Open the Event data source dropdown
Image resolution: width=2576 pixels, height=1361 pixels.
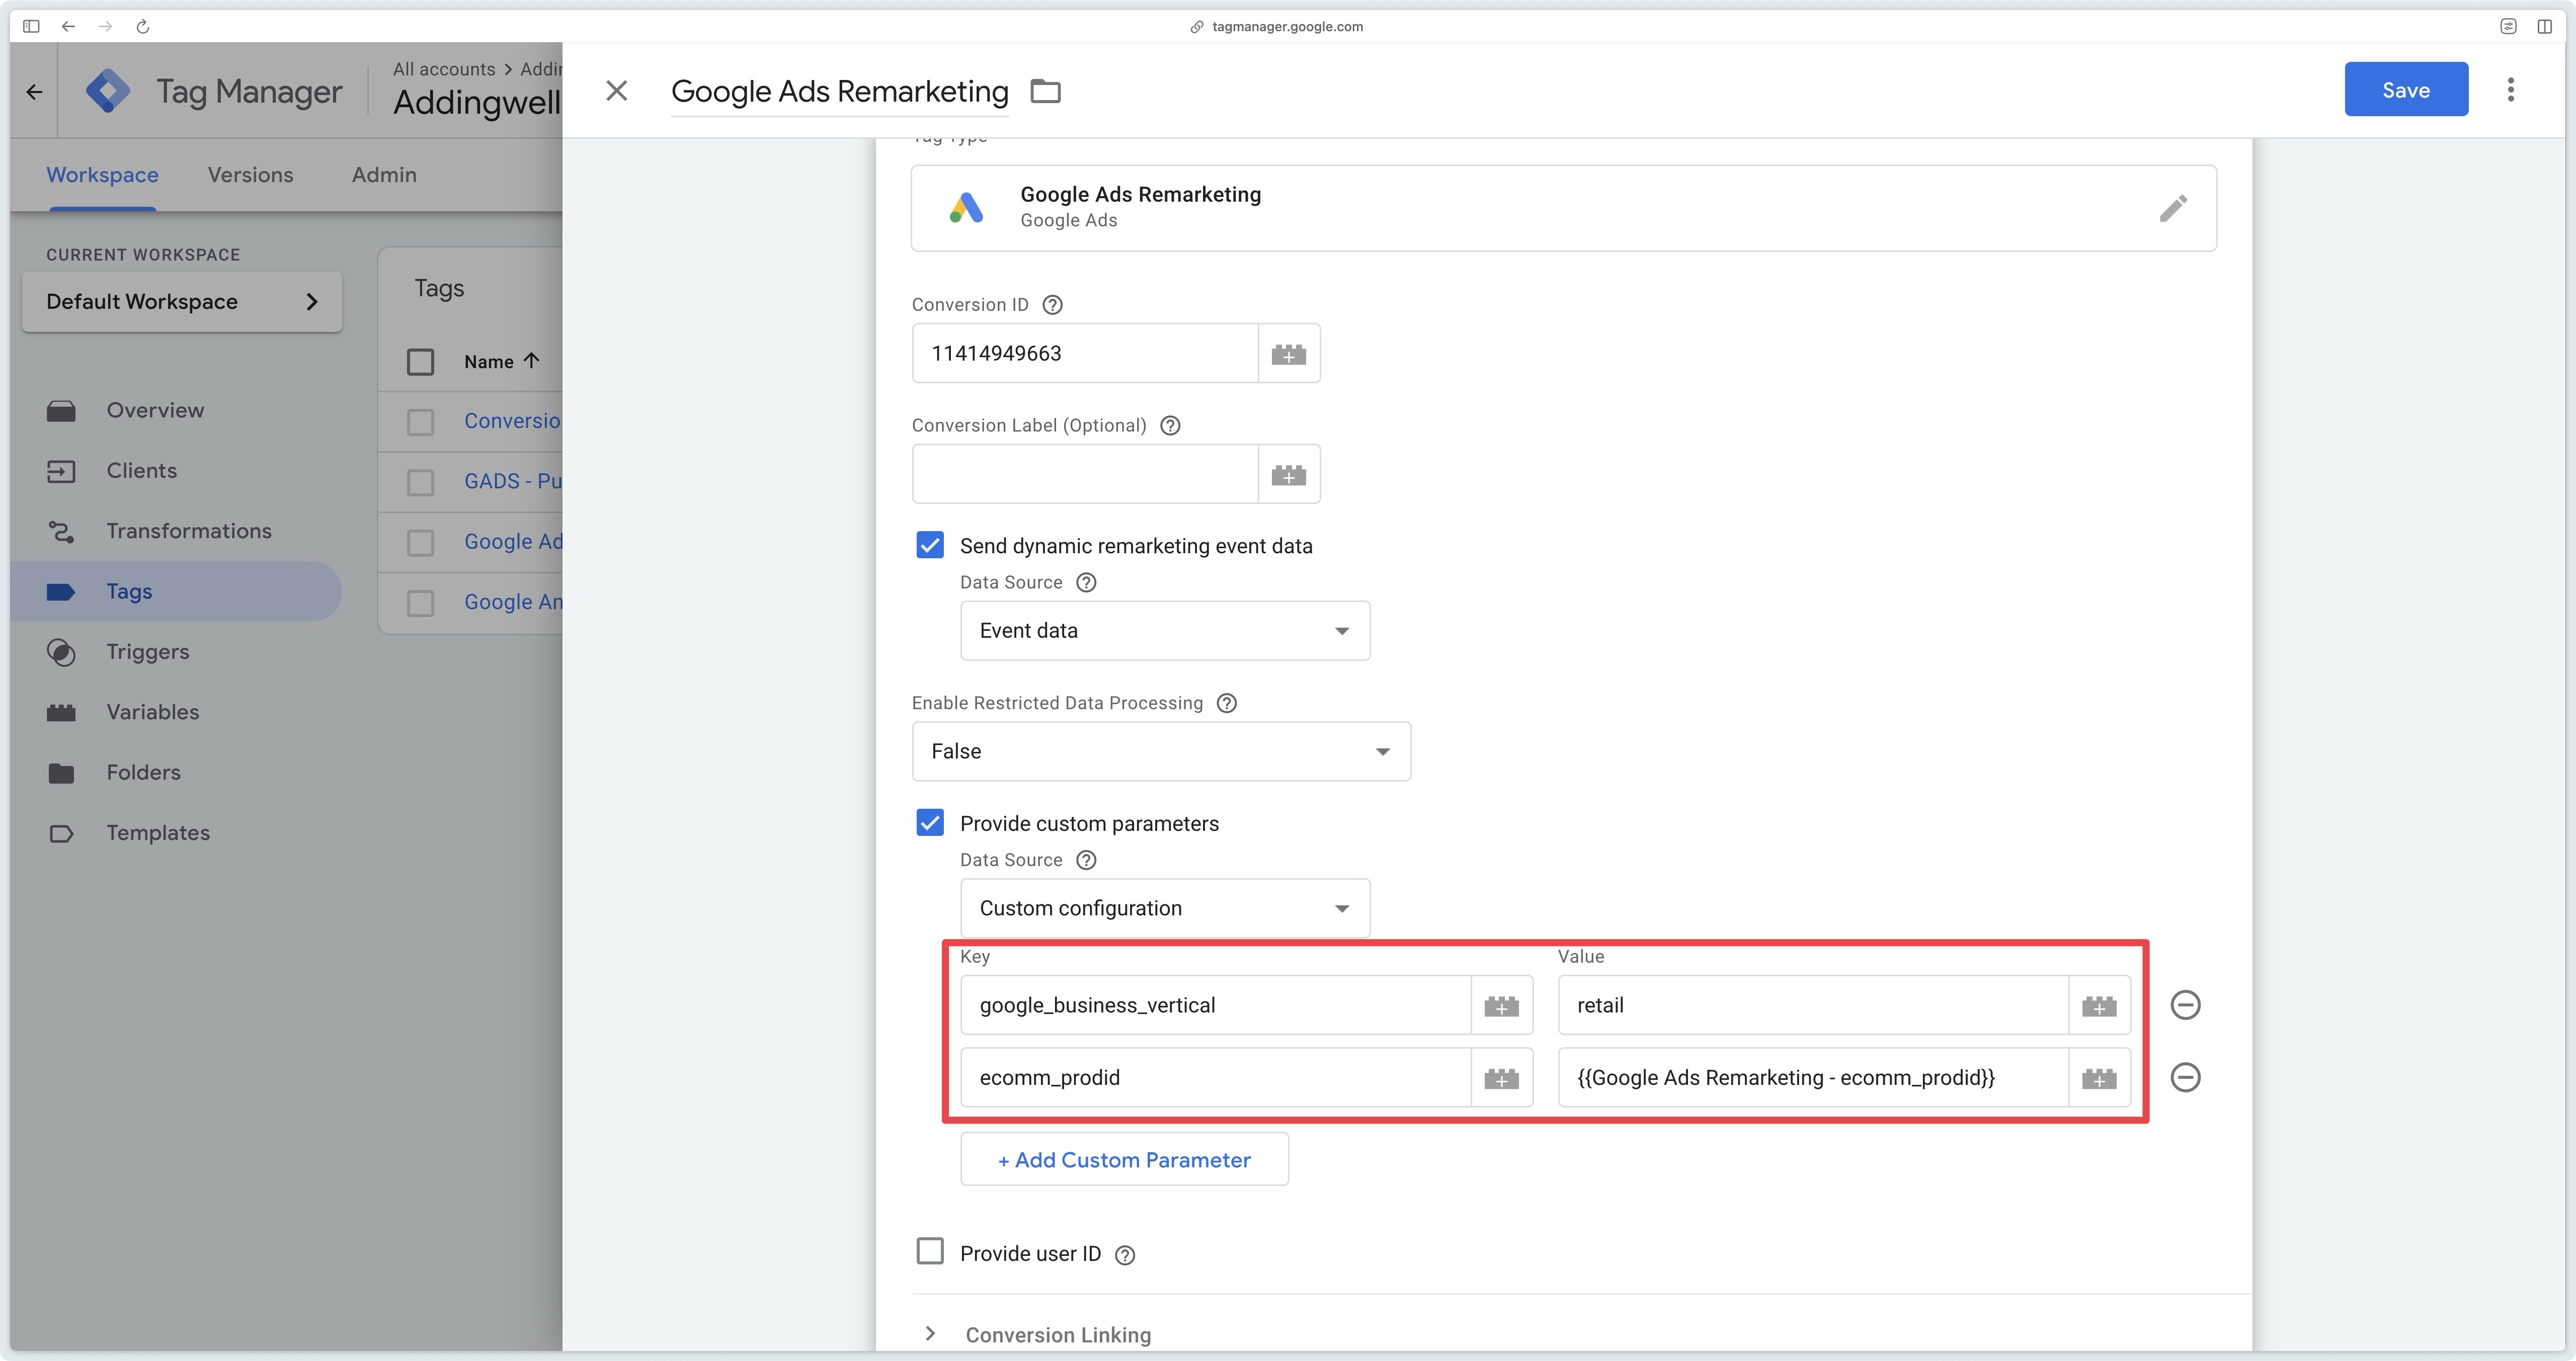[1164, 631]
